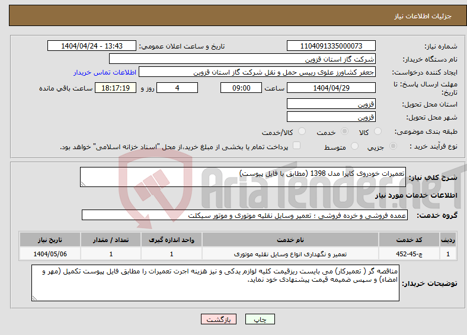Viewport: 467px width, 335px height.
Task: Choose the متوسط purchase type radio
Action: coord(354,146)
